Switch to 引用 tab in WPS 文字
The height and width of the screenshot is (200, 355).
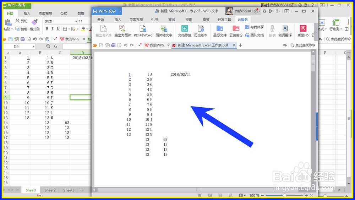(x=154, y=20)
